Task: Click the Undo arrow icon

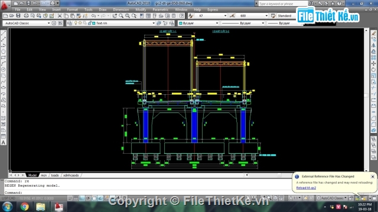Action: (x=93, y=16)
